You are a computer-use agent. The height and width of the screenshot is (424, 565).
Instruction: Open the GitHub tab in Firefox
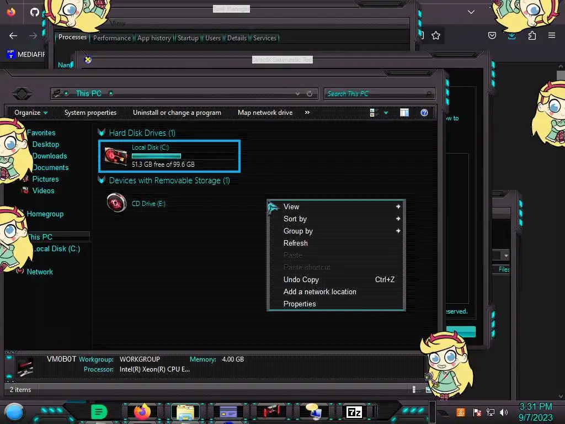35,12
